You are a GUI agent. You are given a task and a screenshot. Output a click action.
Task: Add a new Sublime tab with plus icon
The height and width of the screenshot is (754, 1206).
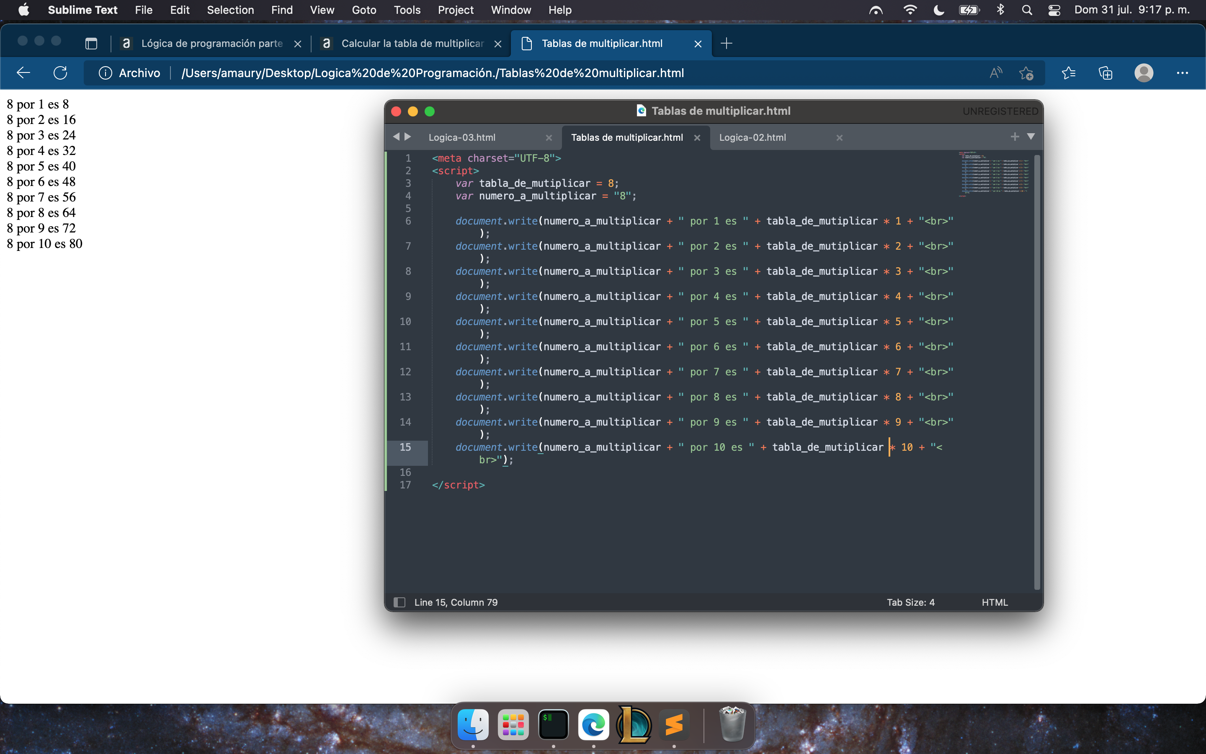(1015, 137)
